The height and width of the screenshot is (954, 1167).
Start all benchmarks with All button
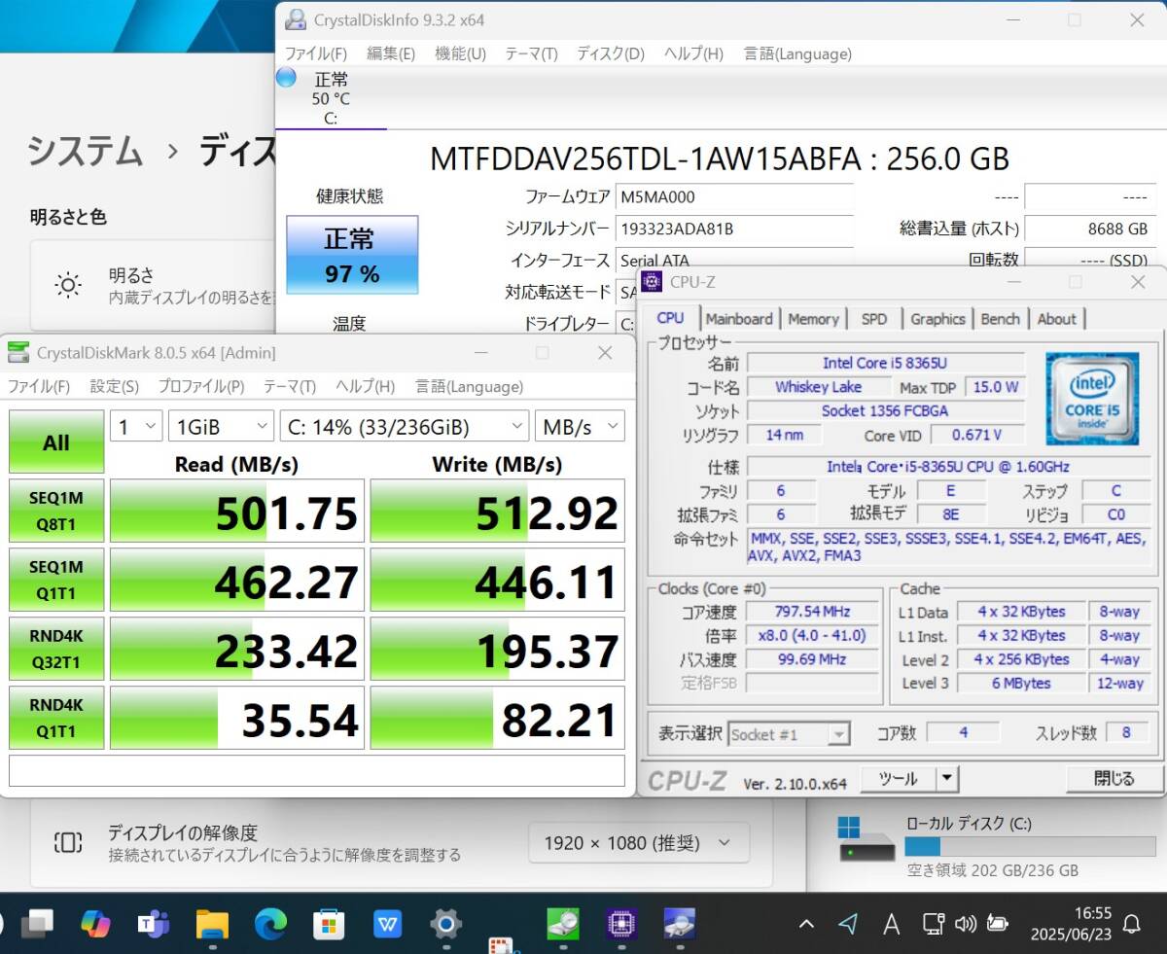[56, 442]
